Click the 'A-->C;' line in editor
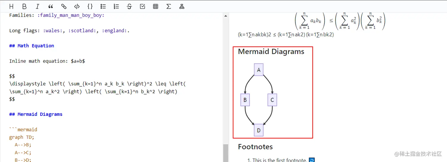This screenshot has width=447, height=162. [x=23, y=152]
